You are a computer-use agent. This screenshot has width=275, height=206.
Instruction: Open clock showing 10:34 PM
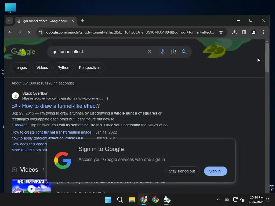[x=256, y=200]
